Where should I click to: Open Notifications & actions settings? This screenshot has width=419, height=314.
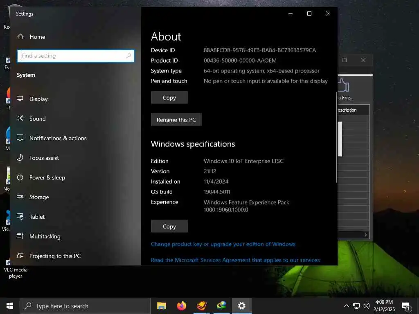tap(58, 138)
